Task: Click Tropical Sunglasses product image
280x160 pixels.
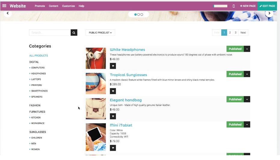Action: pos(96,83)
